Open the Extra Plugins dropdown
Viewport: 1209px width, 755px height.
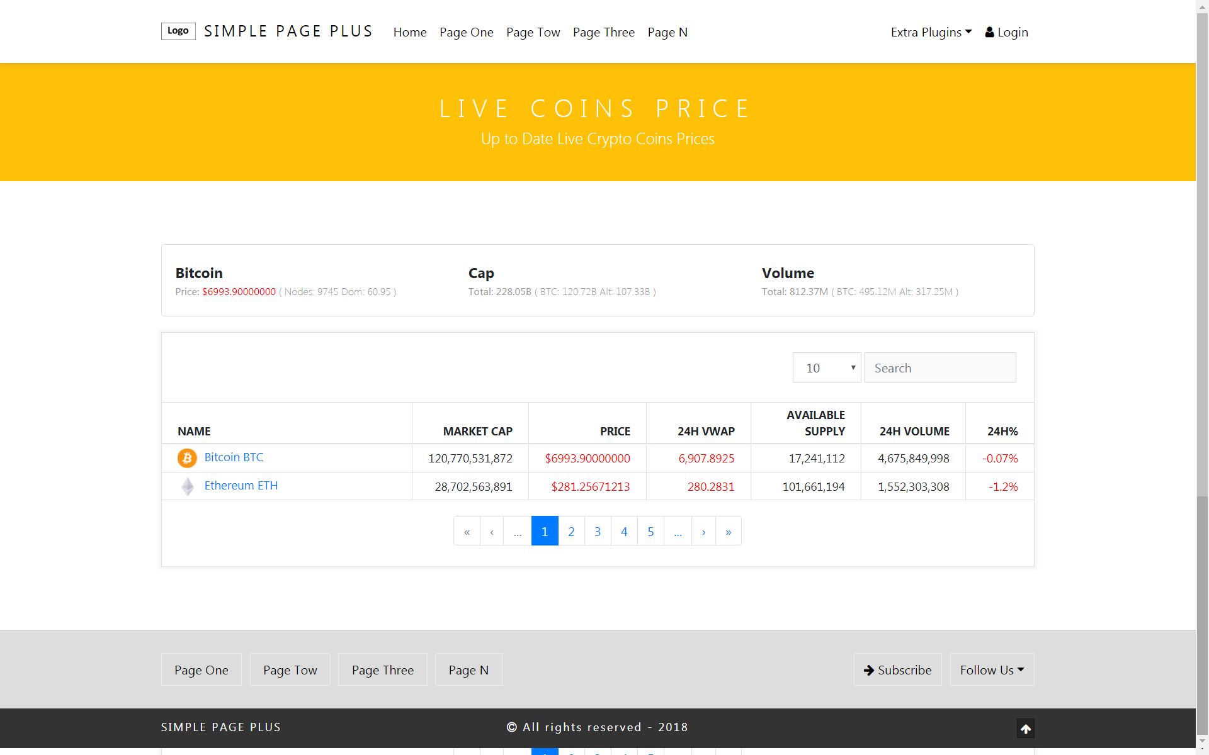tap(931, 32)
